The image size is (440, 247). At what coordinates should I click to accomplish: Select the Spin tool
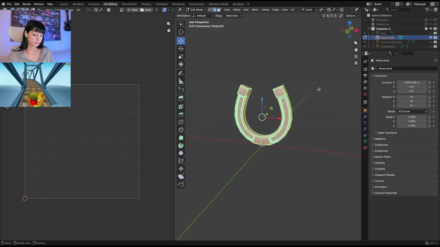pyautogui.click(x=181, y=146)
